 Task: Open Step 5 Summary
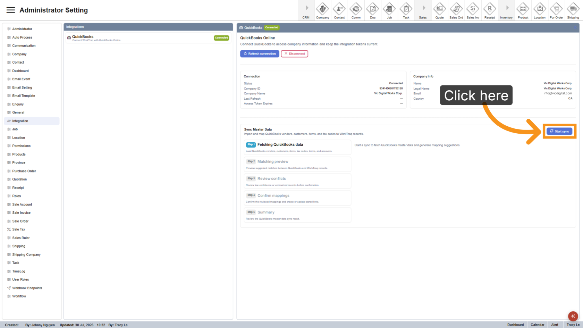click(x=297, y=215)
